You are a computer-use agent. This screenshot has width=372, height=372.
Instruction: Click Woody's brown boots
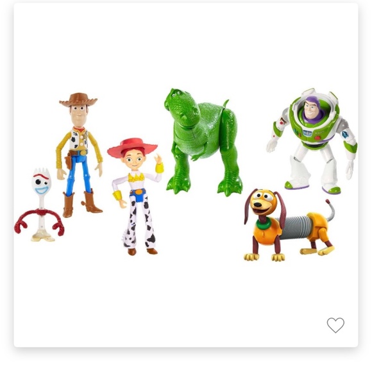point(82,203)
